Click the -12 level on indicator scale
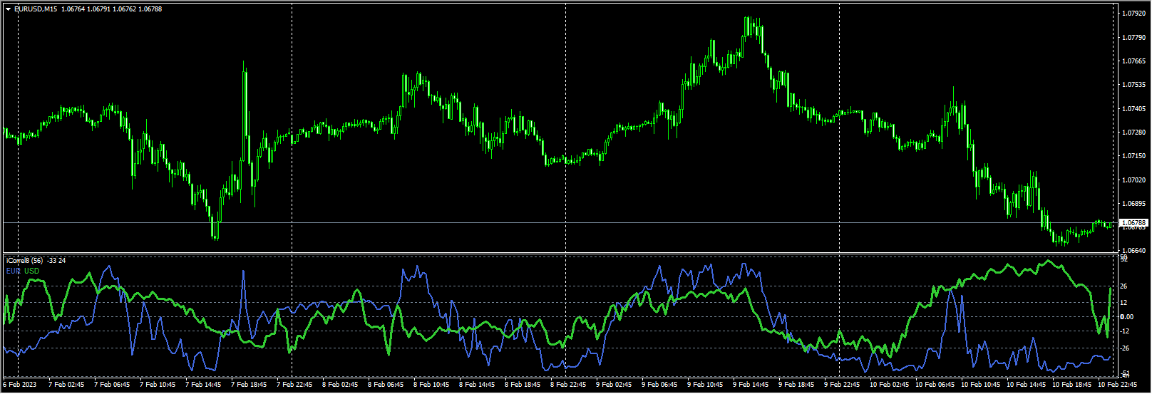 [1125, 331]
